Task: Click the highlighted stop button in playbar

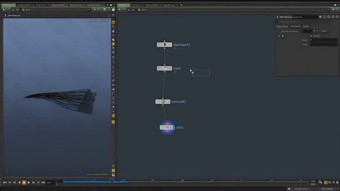Action: (x=24, y=183)
